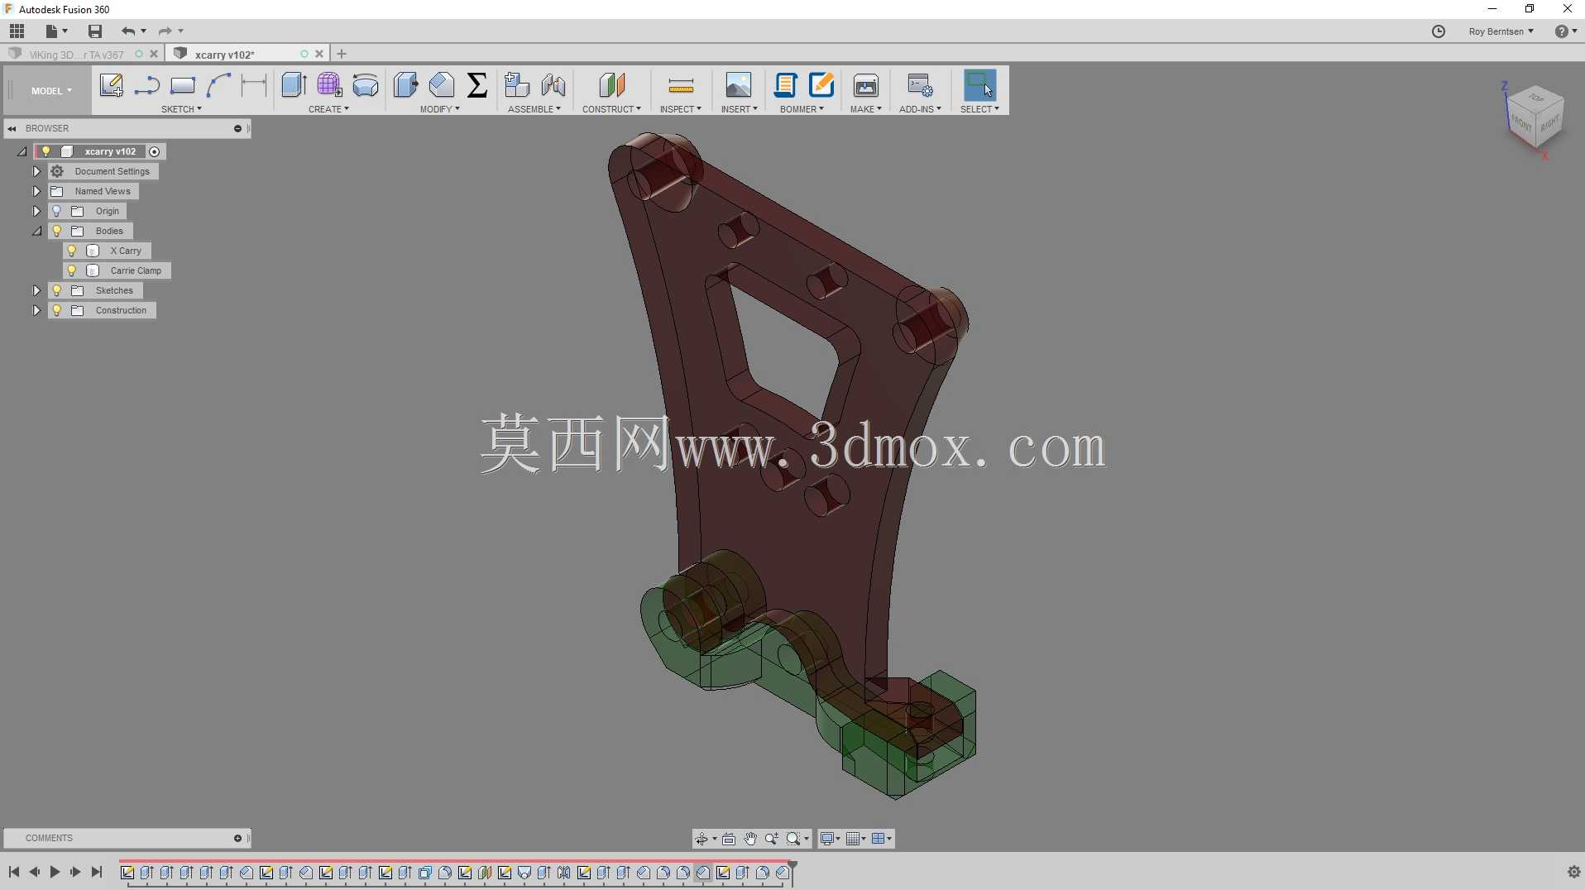Open the MODIFY menu
This screenshot has height=890, width=1585.
[x=439, y=109]
